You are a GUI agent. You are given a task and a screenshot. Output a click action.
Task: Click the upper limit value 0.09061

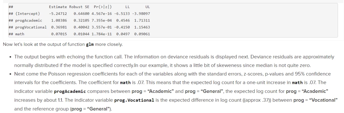point(142,34)
